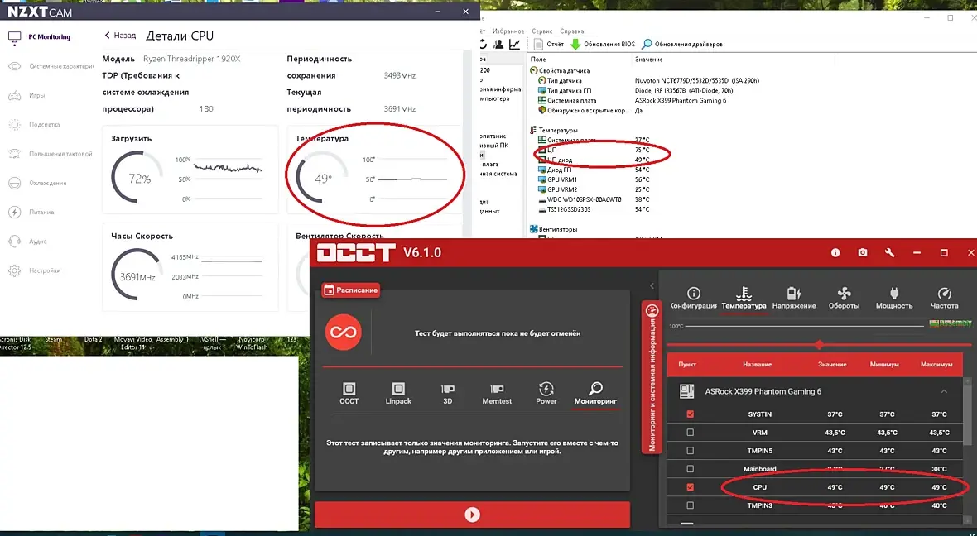
Task: Select the Linpack test in OCCT
Action: [x=398, y=394]
